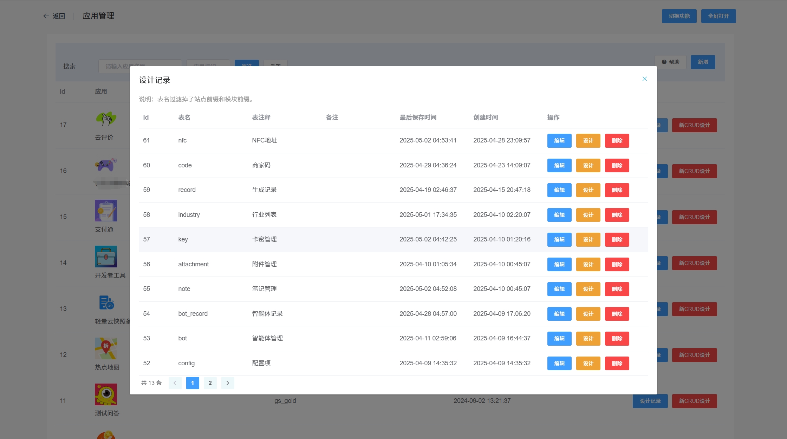
Task: Open 设计记录 for app 11
Action: pos(650,401)
